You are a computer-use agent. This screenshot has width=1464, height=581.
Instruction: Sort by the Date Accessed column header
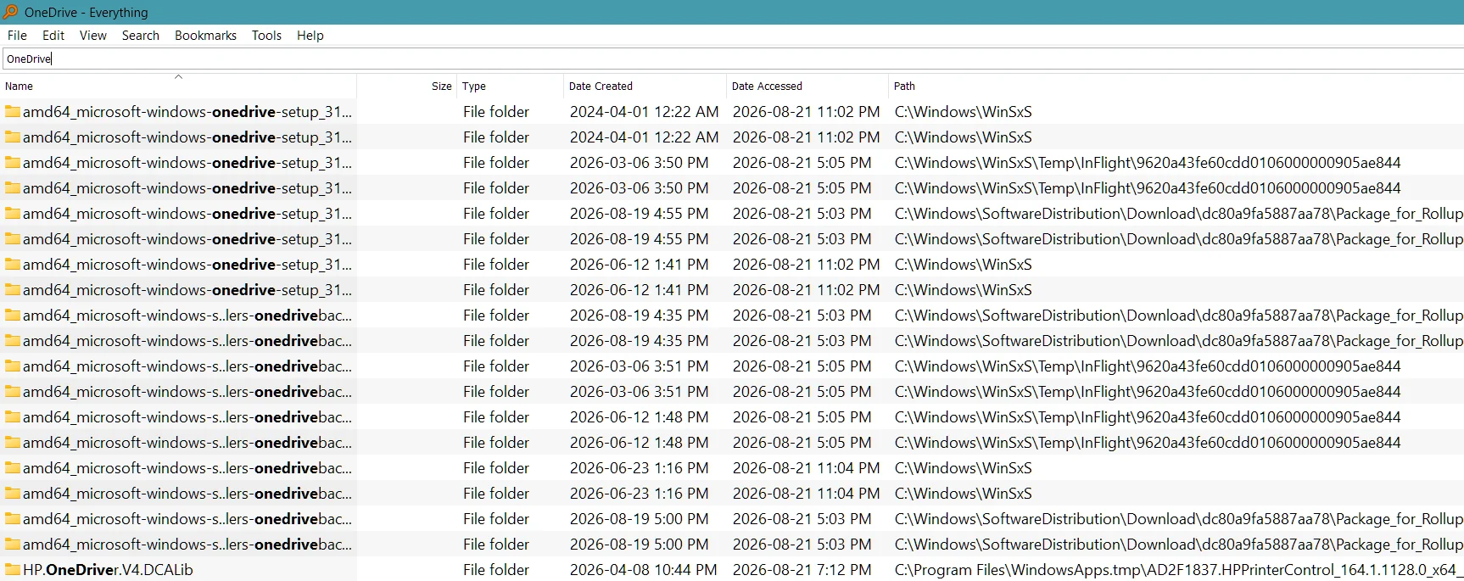(807, 87)
